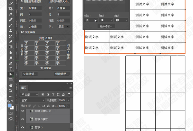193x131 pixels.
Task: Select the Zoom magnifier tool
Action: click(11, 91)
